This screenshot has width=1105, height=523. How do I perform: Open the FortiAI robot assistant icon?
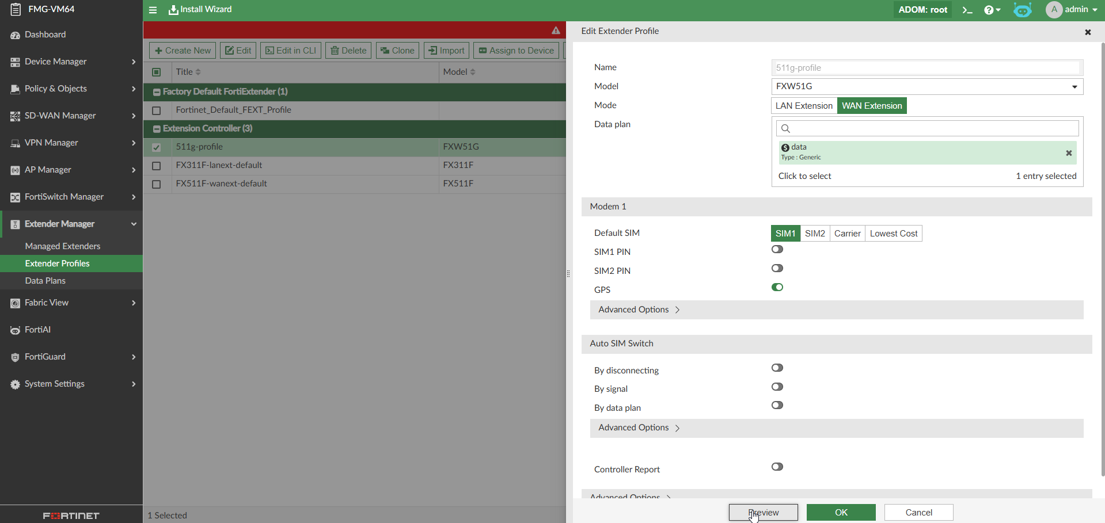coord(1023,10)
